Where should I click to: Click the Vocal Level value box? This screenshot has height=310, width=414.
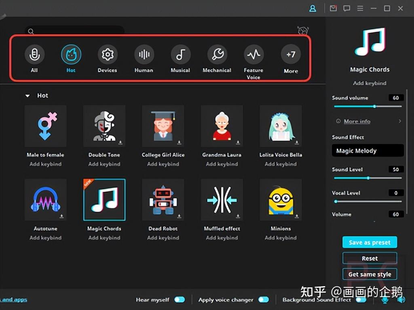point(396,193)
